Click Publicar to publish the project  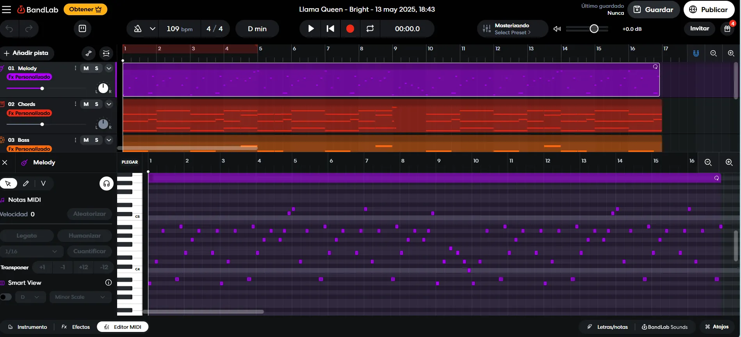click(709, 10)
